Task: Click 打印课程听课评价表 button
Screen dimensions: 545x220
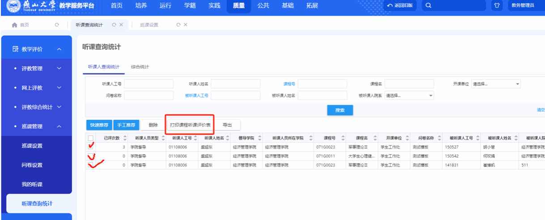Action: point(190,125)
